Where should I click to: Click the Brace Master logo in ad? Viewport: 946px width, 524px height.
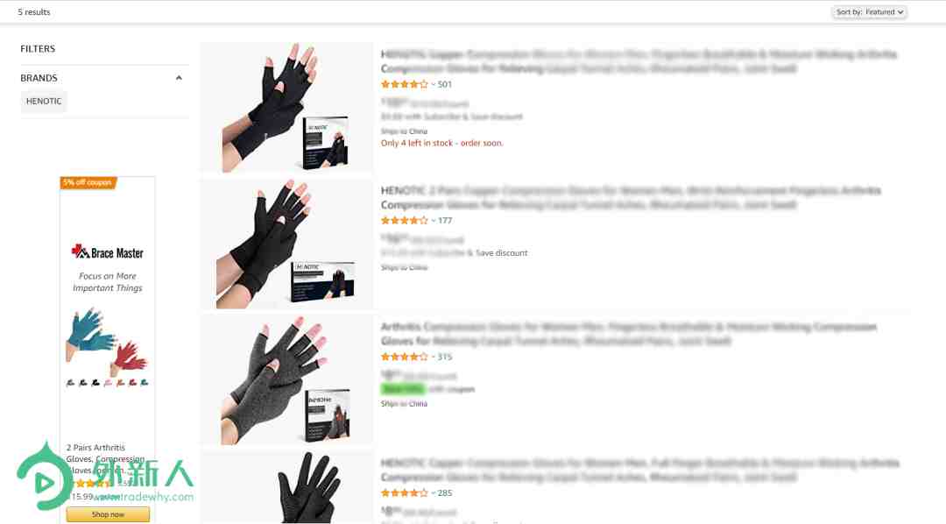pos(108,252)
